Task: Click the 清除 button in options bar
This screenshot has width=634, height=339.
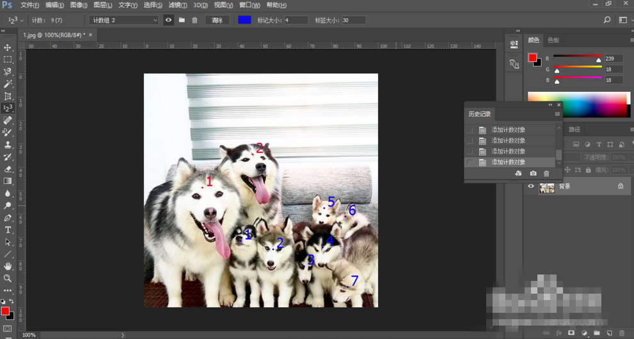Action: coord(218,20)
